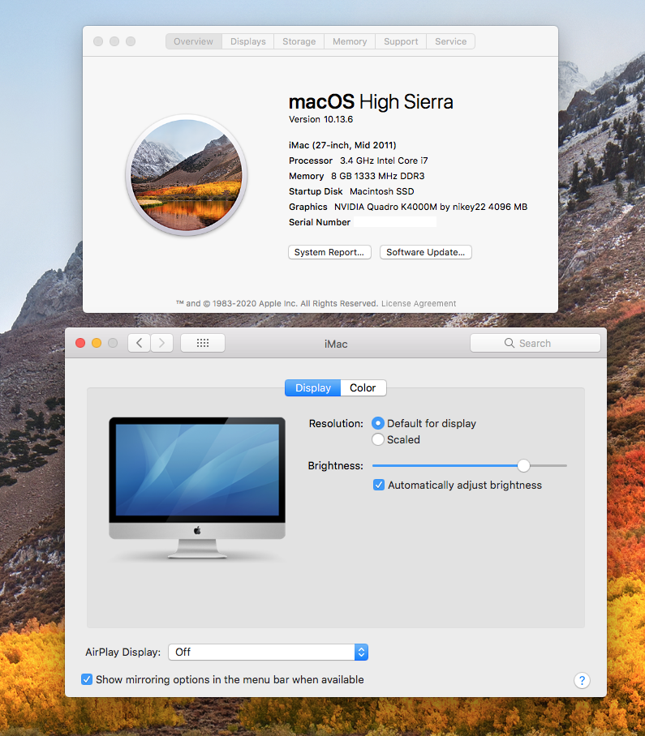Image resolution: width=645 pixels, height=736 pixels.
Task: Click the iMac display preview image
Action: click(x=197, y=488)
